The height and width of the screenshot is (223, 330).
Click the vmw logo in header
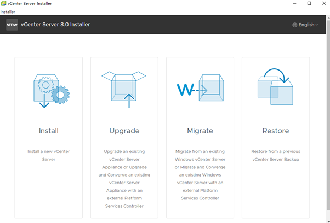pyautogui.click(x=12, y=25)
